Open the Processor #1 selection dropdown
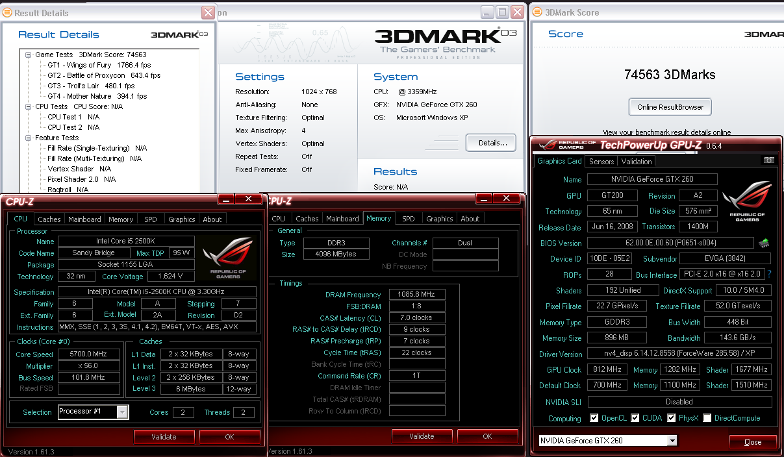The width and height of the screenshot is (784, 457). click(123, 412)
